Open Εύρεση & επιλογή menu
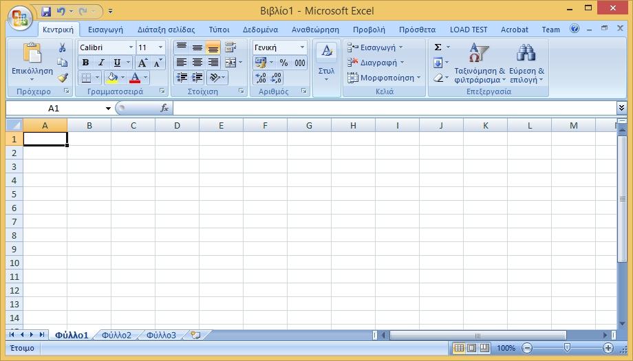Viewport: 633px width, 361px height. tap(526, 63)
